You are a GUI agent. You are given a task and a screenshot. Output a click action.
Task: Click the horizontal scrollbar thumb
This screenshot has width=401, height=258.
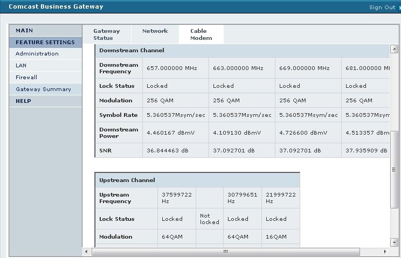tap(225, 252)
